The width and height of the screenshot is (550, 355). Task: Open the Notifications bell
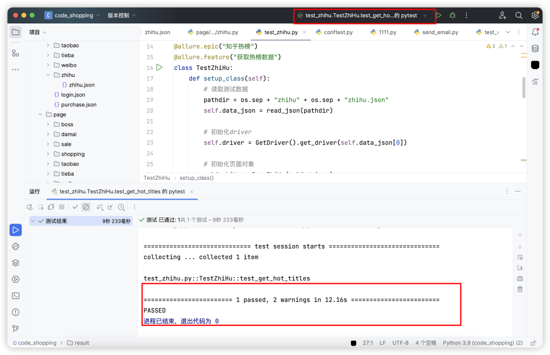(535, 32)
